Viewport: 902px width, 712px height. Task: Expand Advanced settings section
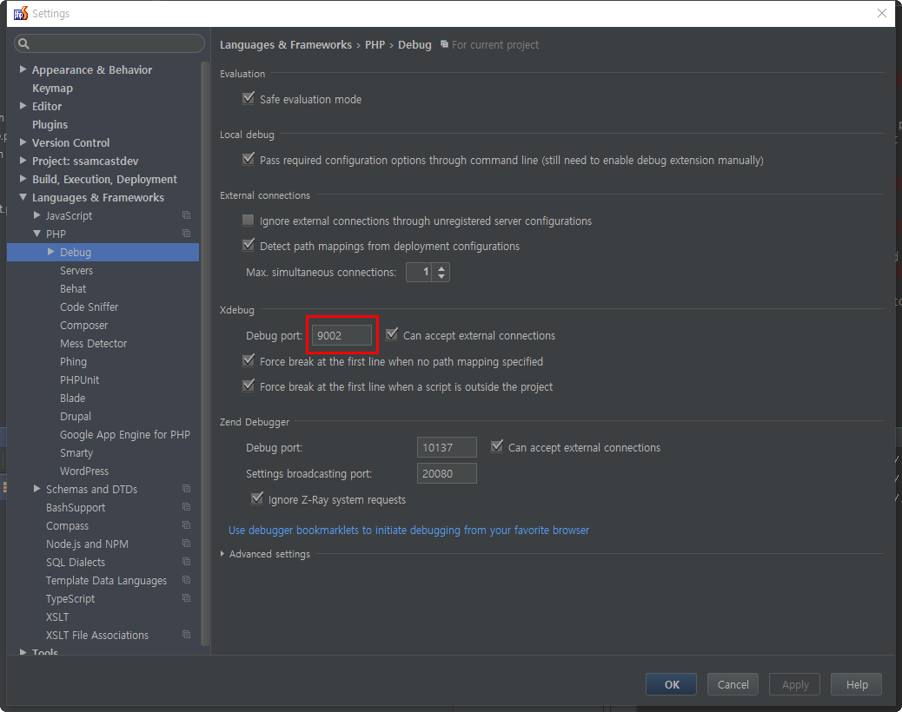pos(222,554)
